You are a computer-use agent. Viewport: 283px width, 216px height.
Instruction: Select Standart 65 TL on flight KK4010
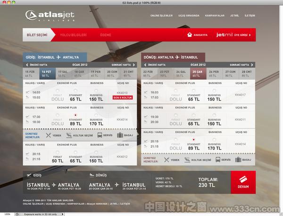coord(75,91)
